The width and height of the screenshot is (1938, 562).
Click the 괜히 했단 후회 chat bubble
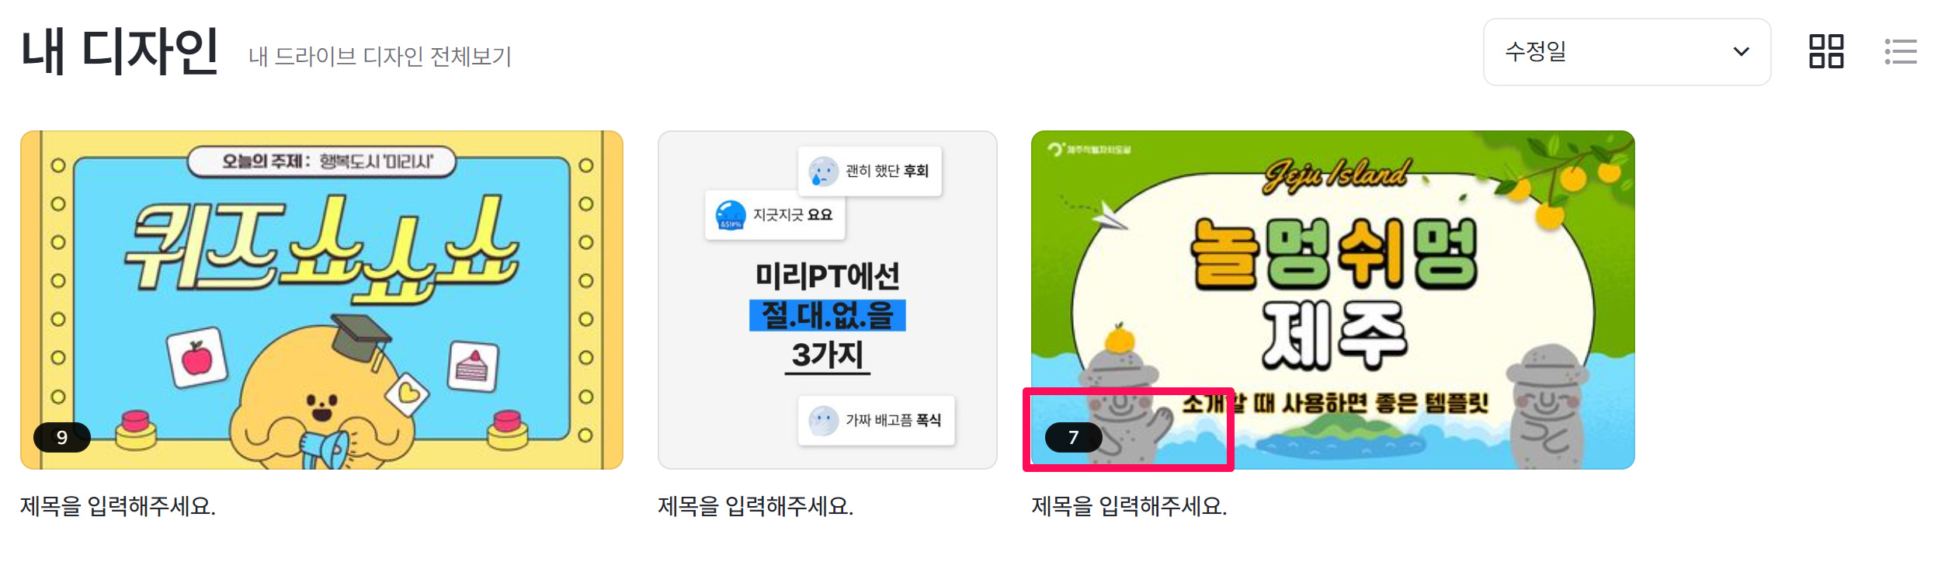pos(870,171)
